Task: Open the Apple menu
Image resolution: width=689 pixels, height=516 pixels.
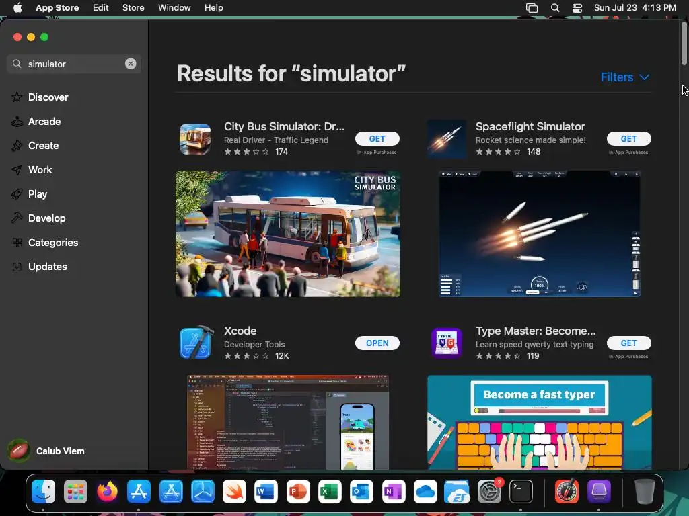Action: coord(17,7)
